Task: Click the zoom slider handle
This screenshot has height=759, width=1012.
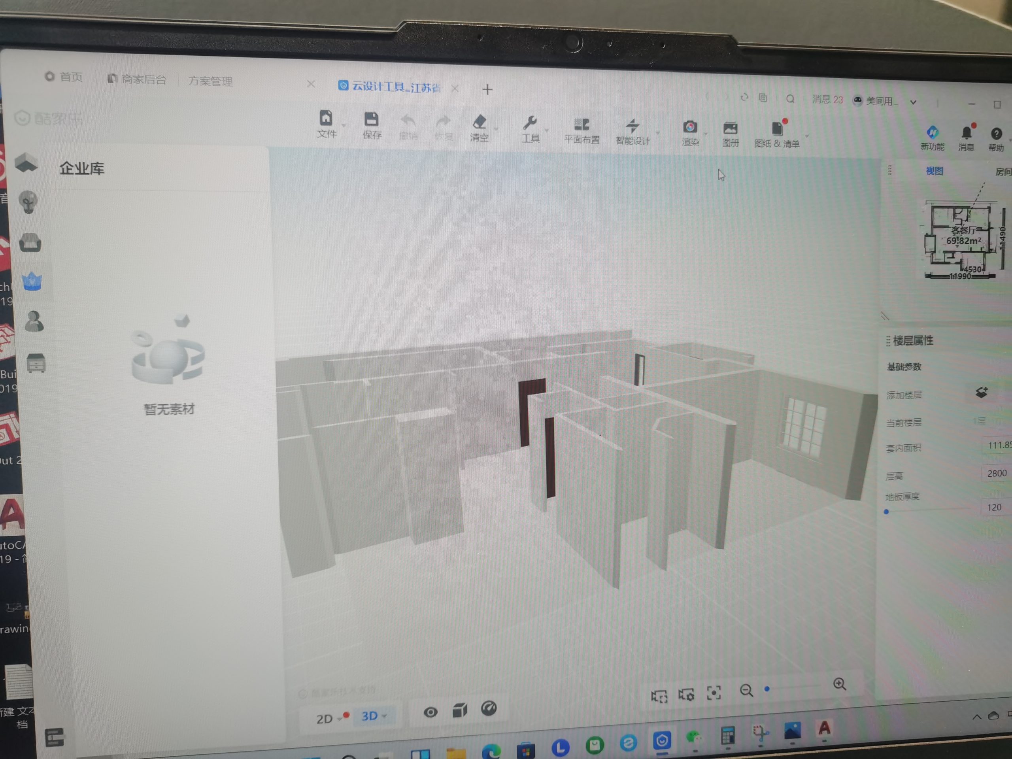Action: point(767,689)
